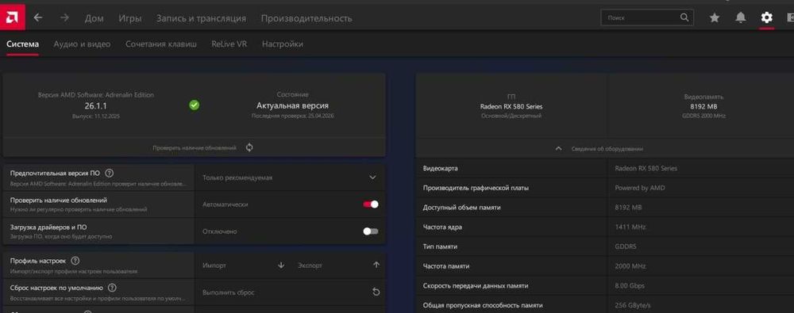The height and width of the screenshot is (313, 794).
Task: Open help for Сброс настроек по умолчанию
Action: [112, 288]
